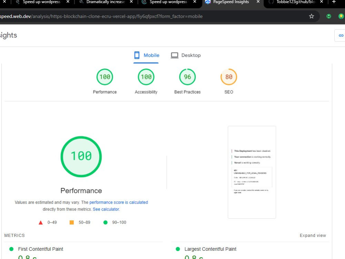The image size is (345, 259).
Task: Switch to the Tobbie123github browser tab
Action: [296, 2]
